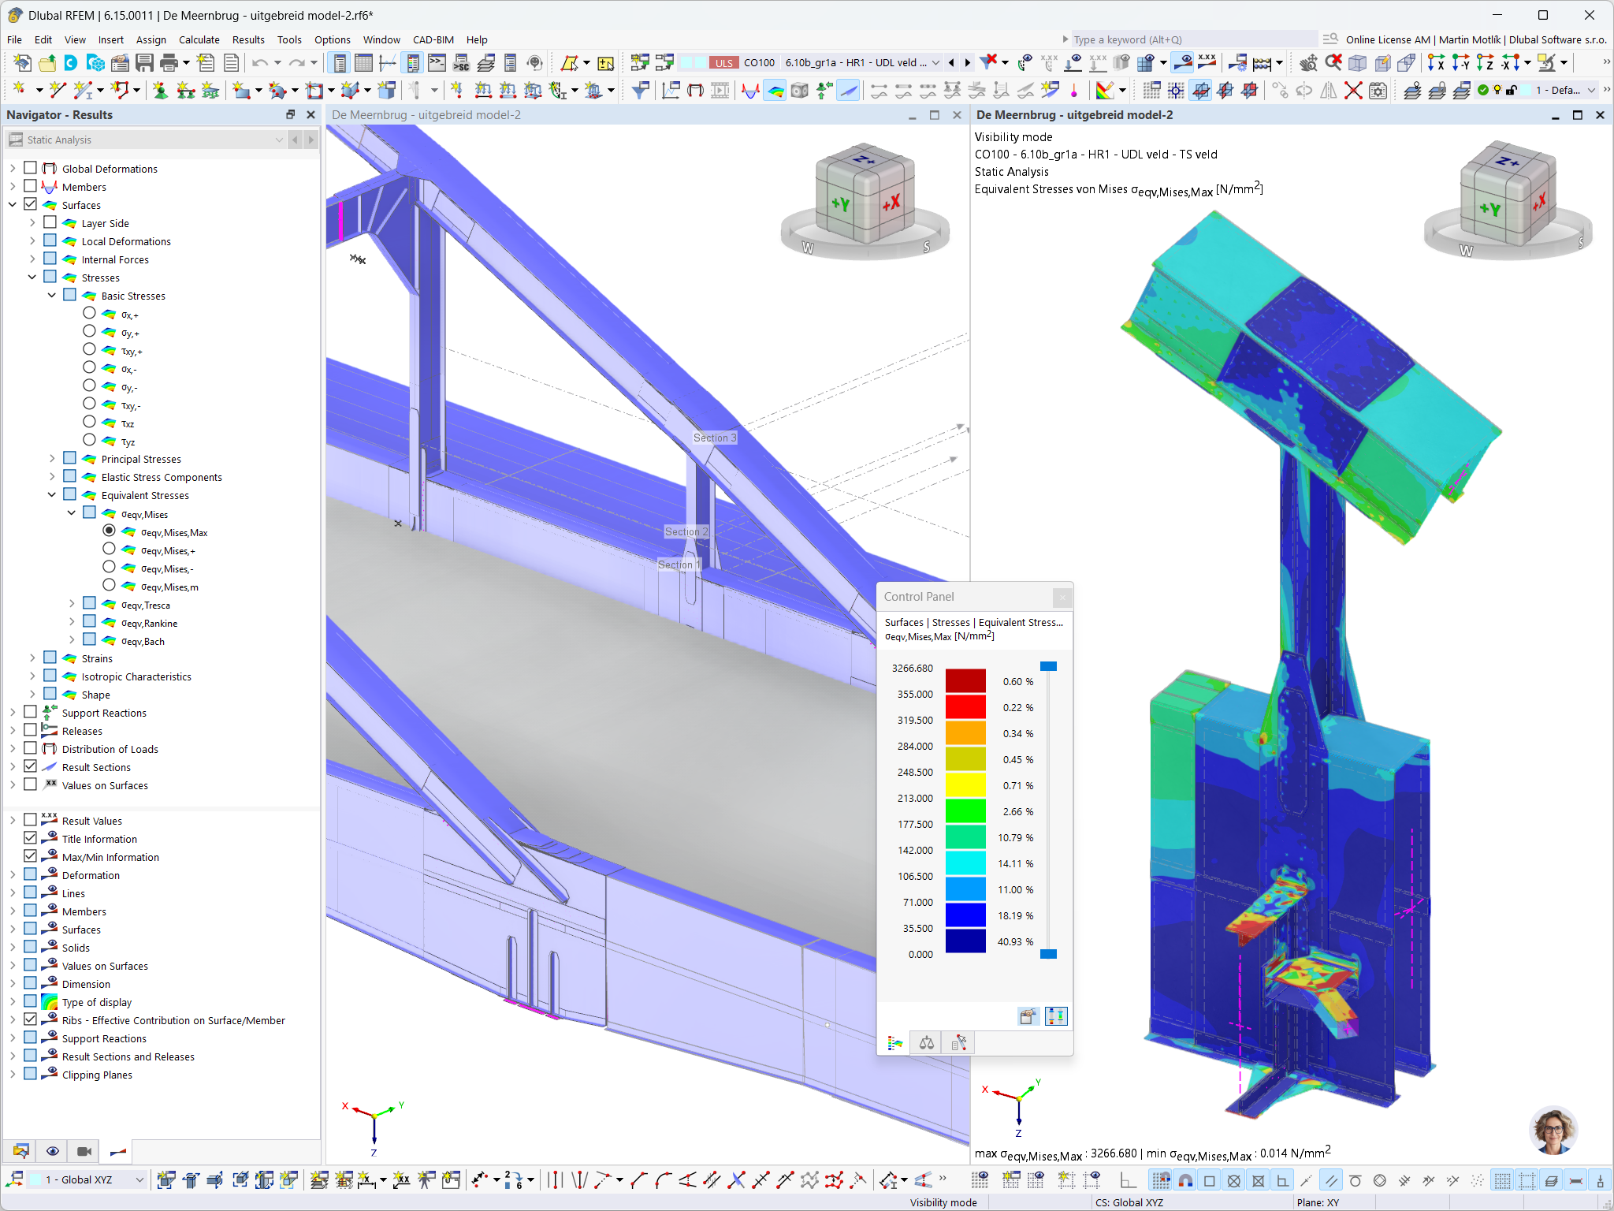Click the keyword search input field
The height and width of the screenshot is (1211, 1614).
(x=1193, y=39)
